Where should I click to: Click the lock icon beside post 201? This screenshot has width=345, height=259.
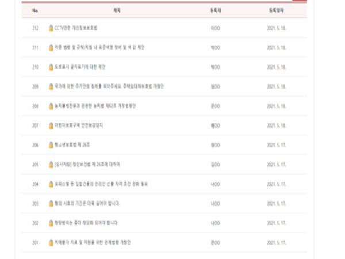tap(51, 242)
